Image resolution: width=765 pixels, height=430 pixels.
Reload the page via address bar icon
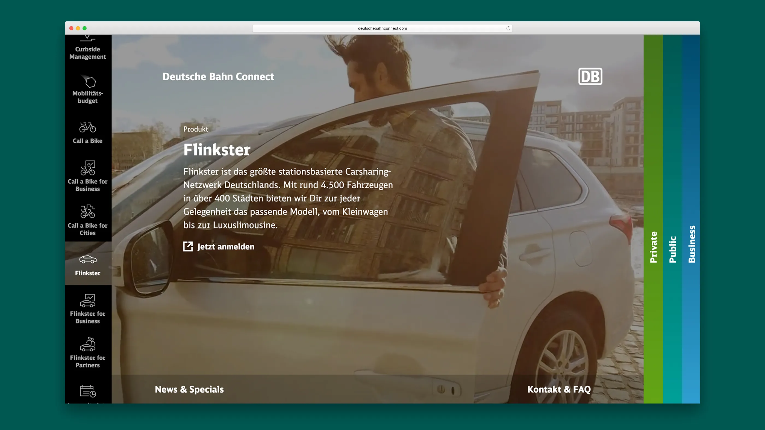click(508, 28)
